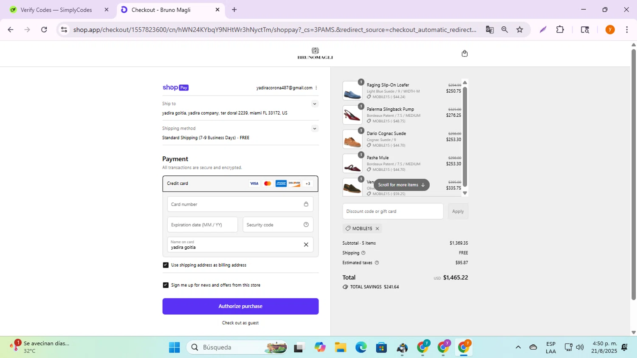Viewport: 637px width, 358px height.
Task: Open the Windows Start menu
Action: click(x=174, y=347)
